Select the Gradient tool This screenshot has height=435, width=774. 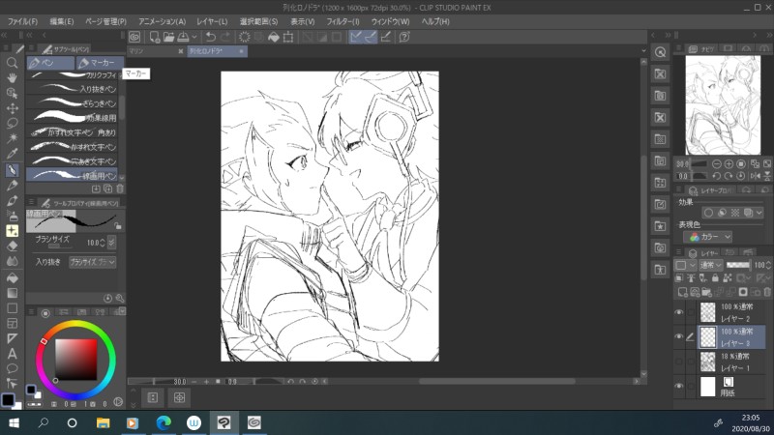coord(12,293)
